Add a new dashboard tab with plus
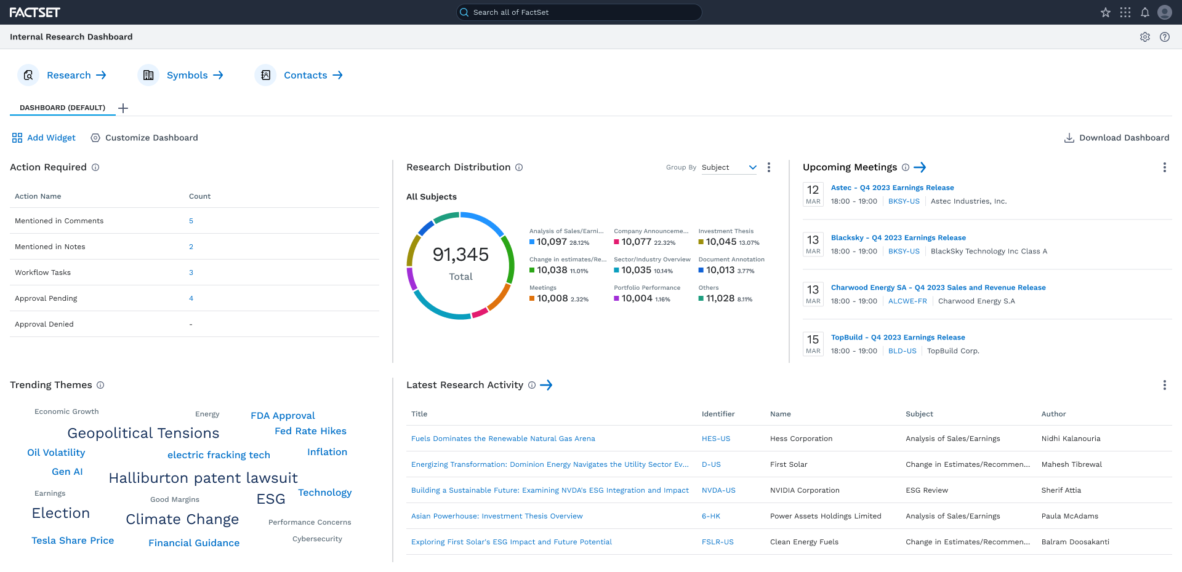The image size is (1182, 572). 123,108
